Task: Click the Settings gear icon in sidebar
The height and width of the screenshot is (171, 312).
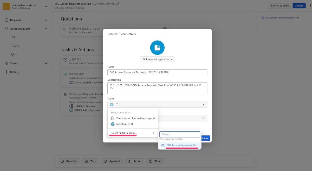Action: coord(6,72)
